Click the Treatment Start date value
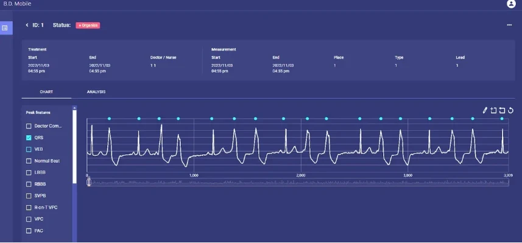Screen dimensions: 522x243 pyautogui.click(x=39, y=68)
